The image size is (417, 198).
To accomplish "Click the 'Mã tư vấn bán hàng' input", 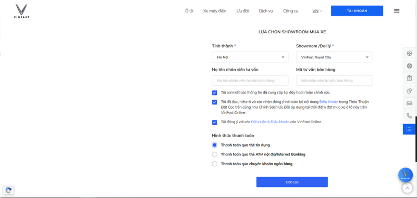I will pos(334,81).
